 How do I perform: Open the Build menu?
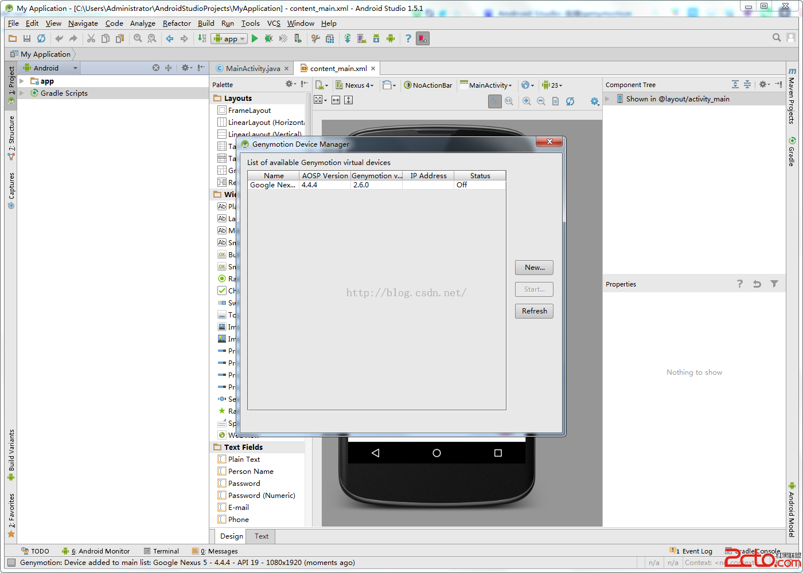point(206,23)
